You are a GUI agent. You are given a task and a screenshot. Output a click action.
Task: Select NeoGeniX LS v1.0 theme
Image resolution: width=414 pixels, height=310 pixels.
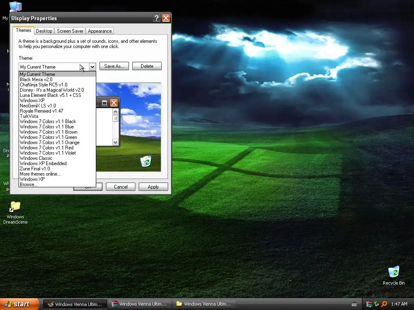tap(57, 106)
